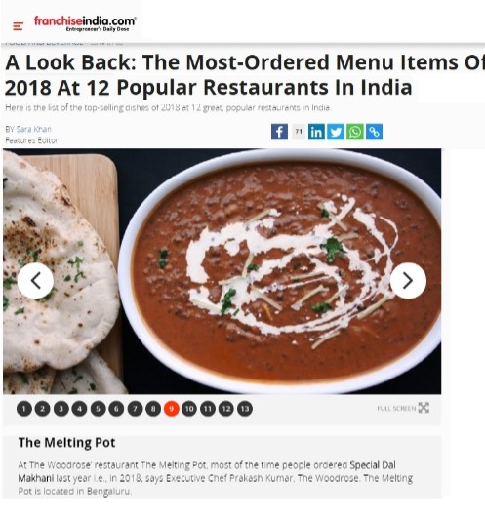Click the dal makhani slide image

point(222,271)
